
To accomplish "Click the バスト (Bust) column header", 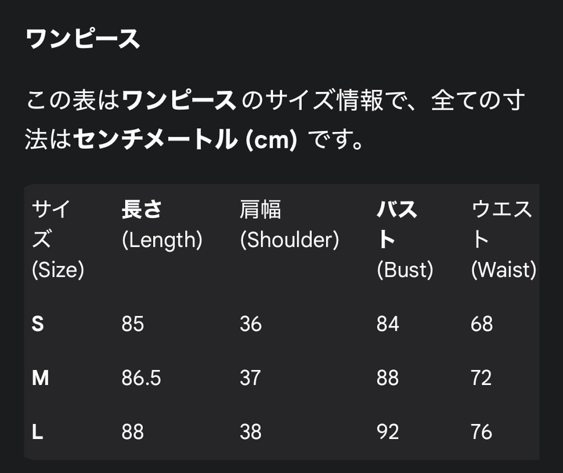I will click(405, 239).
